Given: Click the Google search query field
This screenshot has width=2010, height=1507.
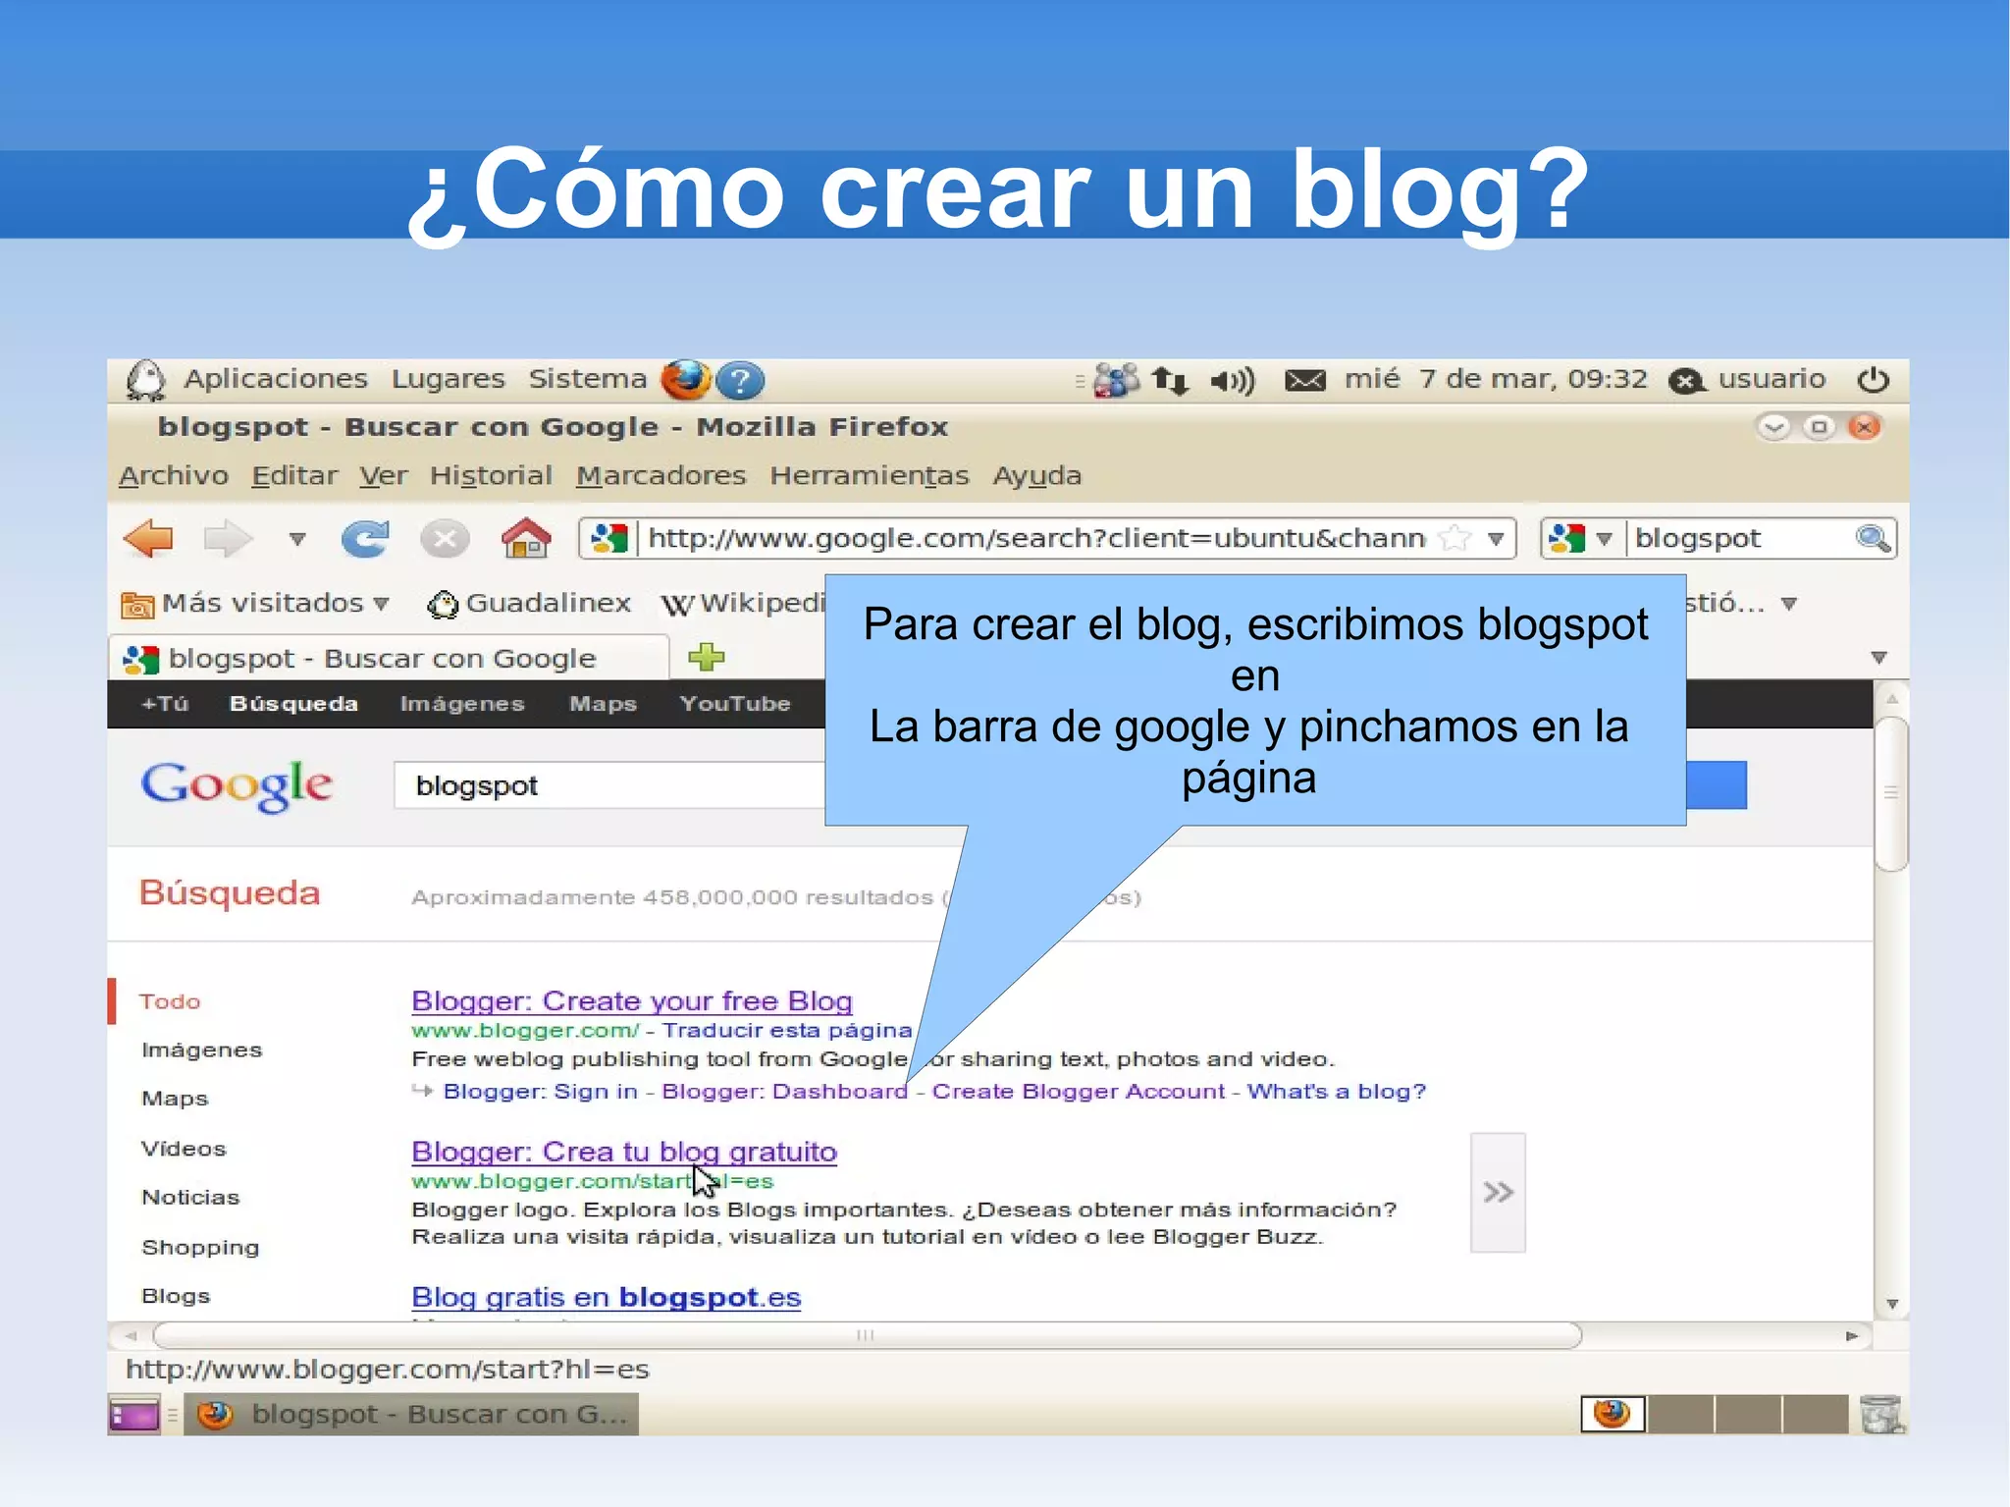Looking at the screenshot, I should 608,785.
